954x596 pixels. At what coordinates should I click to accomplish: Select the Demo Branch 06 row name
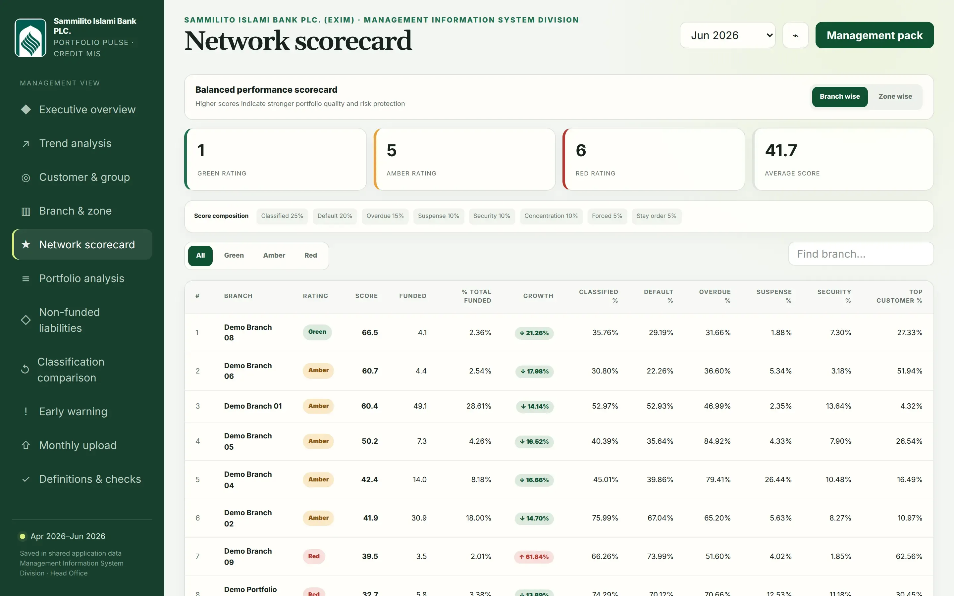click(248, 371)
